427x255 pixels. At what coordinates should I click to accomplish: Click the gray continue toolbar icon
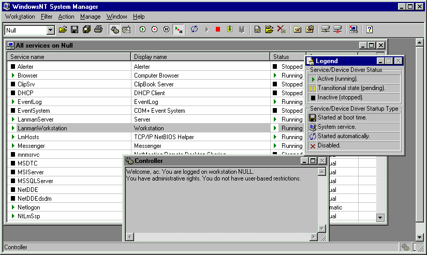[242, 29]
